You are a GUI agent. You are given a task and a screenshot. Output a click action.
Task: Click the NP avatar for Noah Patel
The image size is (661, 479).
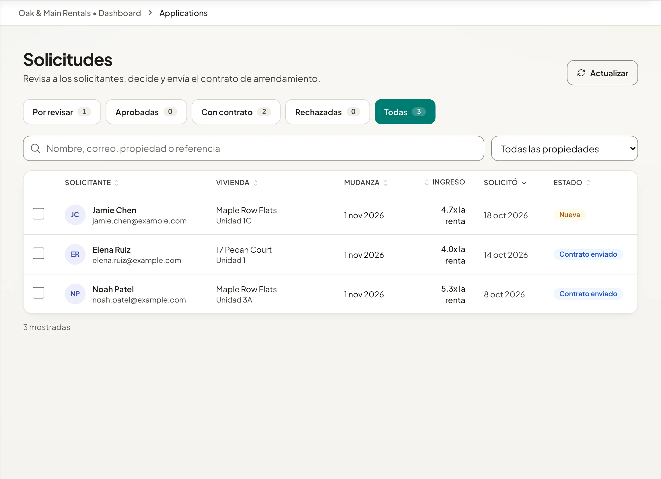(x=75, y=294)
